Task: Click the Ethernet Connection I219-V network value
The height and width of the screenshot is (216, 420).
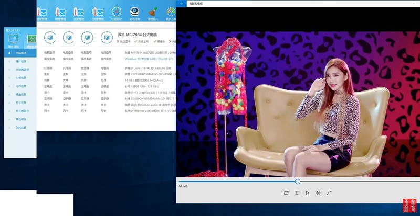Action: click(x=150, y=111)
